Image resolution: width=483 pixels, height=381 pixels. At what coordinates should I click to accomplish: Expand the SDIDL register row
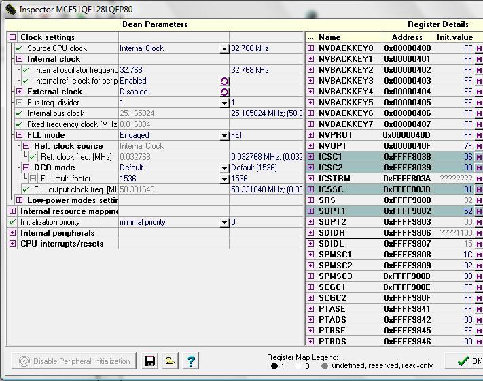click(311, 244)
